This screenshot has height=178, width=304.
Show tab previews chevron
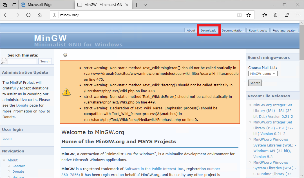tap(146, 5)
